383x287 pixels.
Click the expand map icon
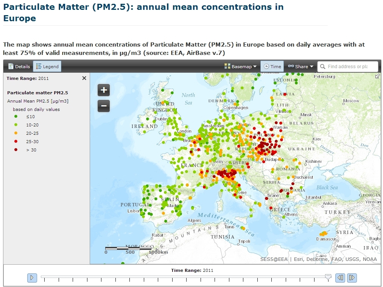click(377, 76)
